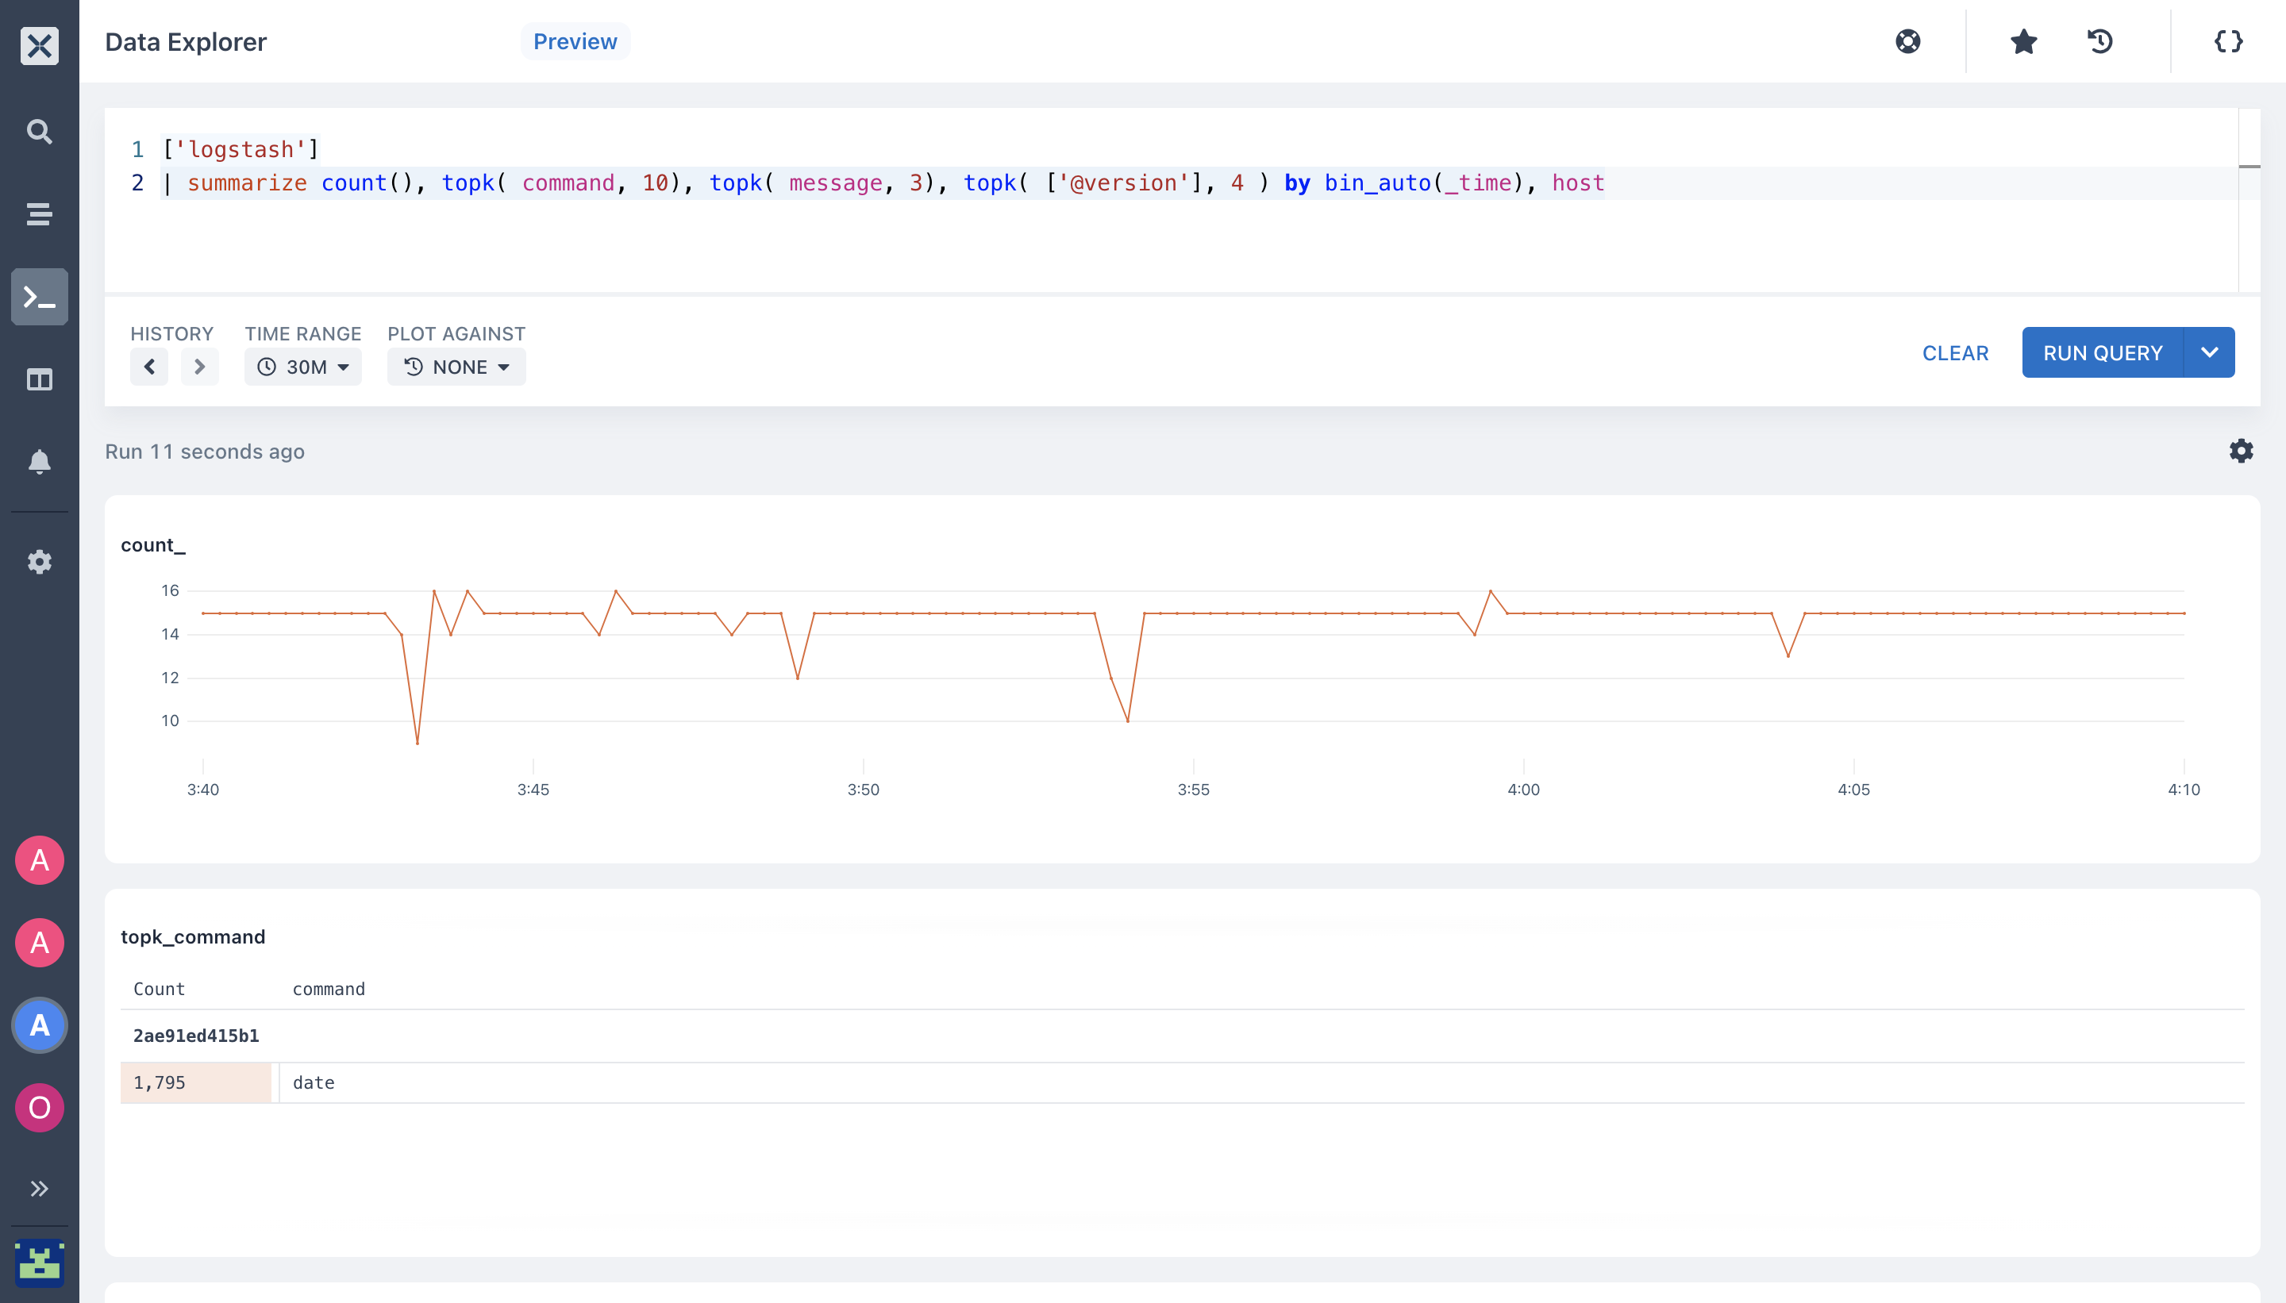Click the Clear link

click(1955, 352)
